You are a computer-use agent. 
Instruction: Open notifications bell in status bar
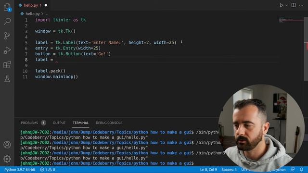[301, 170]
